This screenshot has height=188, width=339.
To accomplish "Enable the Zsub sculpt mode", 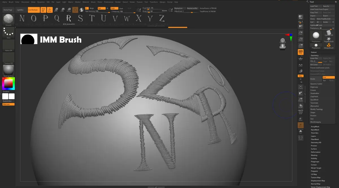I will pyautogui.click(x=121, y=8).
